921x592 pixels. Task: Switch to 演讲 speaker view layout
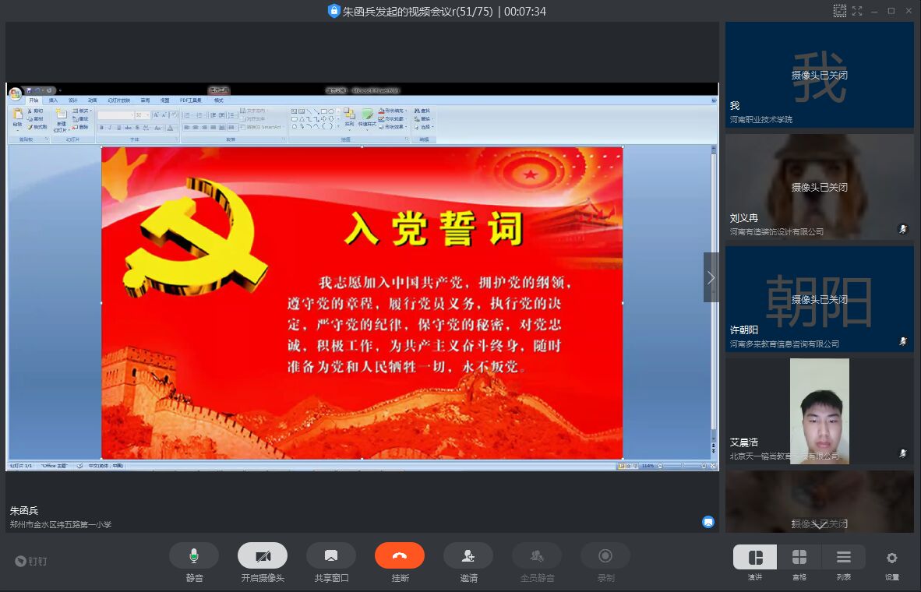point(755,557)
